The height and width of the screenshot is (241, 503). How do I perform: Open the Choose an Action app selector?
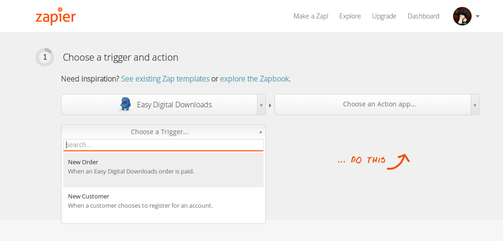[x=373, y=105]
